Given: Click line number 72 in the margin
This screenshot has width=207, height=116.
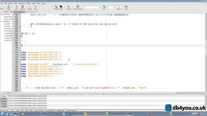Looking at the screenshot, I should point(16,52).
